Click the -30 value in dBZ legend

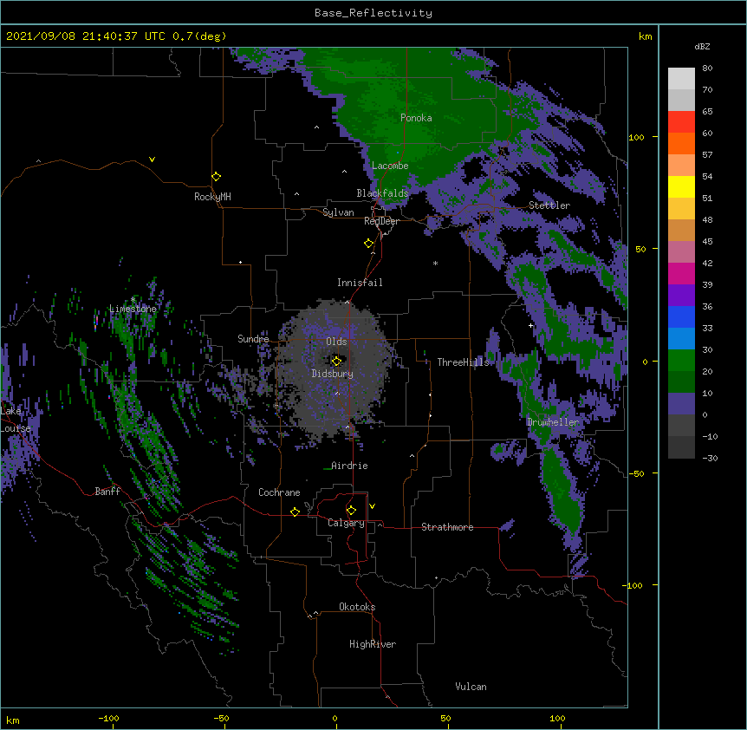[710, 458]
